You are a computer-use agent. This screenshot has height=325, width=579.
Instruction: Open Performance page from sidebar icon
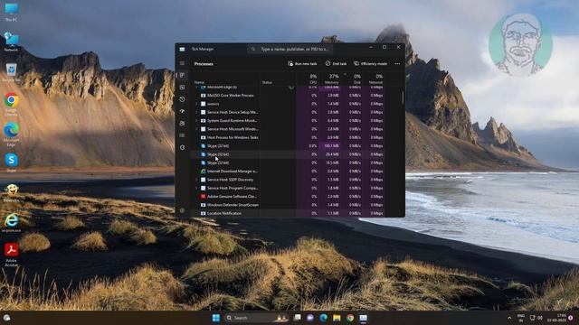coord(182,88)
